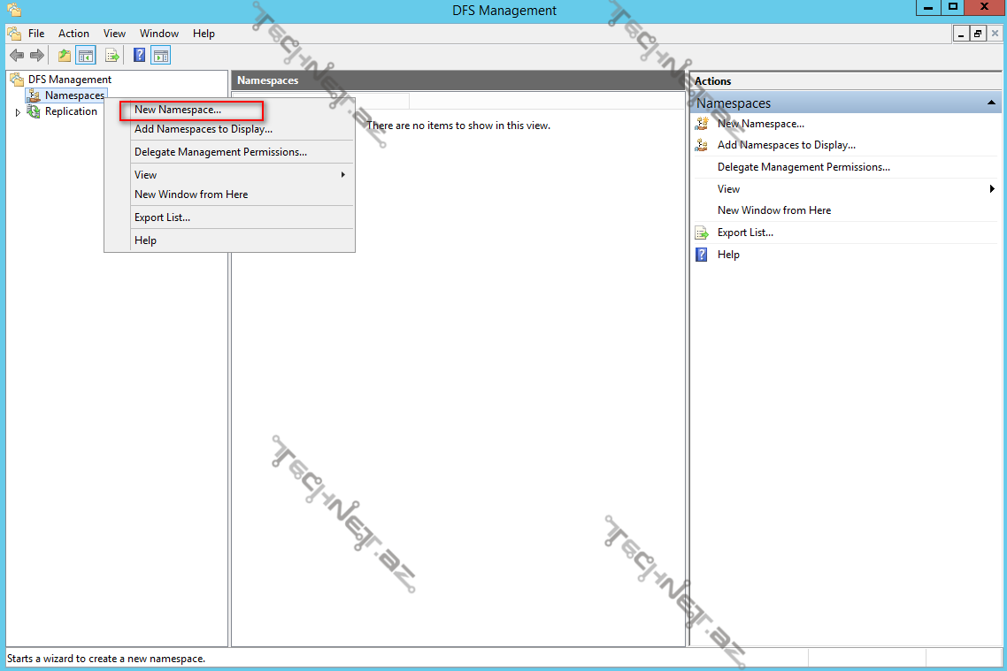The width and height of the screenshot is (1007, 671).
Task: Minimize the inner MDI child window
Action: point(960,34)
